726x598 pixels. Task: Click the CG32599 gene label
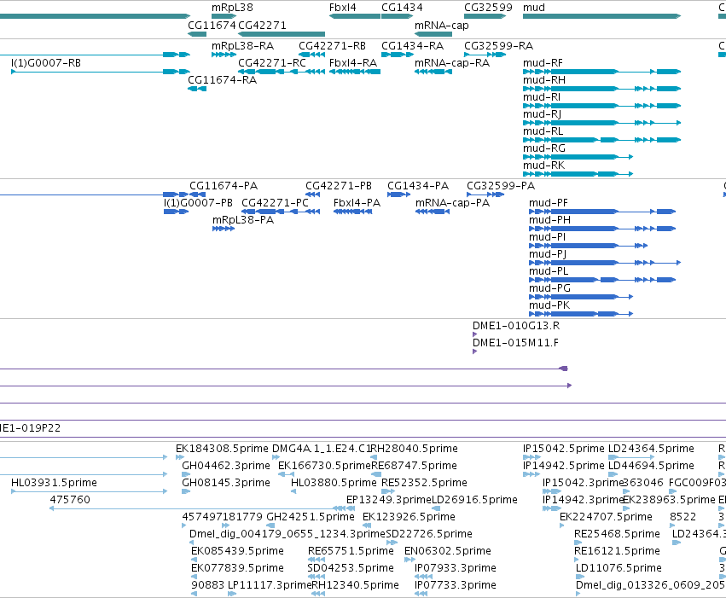coord(488,8)
